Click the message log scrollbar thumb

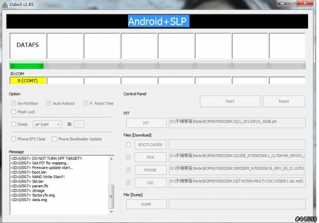[111, 197]
